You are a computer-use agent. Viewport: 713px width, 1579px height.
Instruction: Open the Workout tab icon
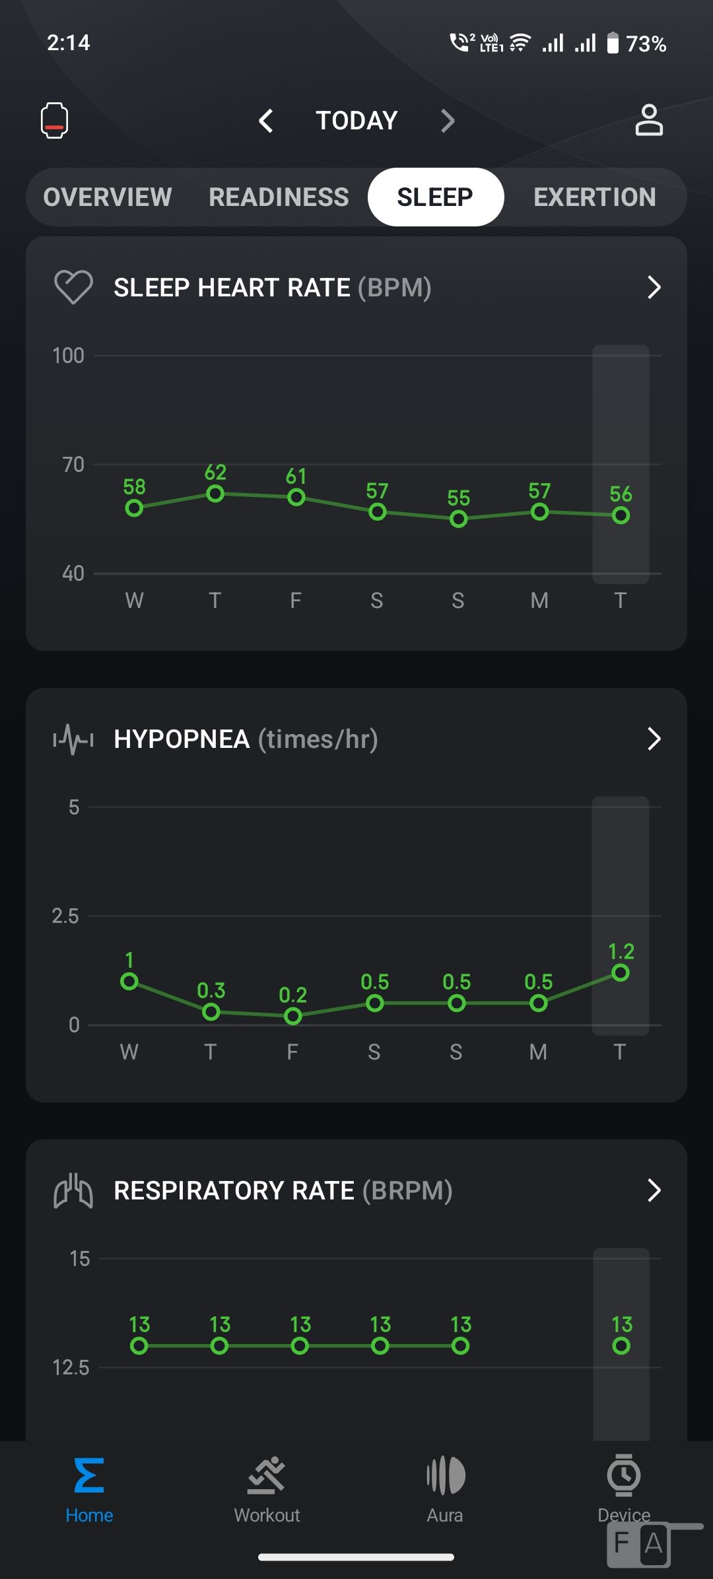click(x=267, y=1475)
